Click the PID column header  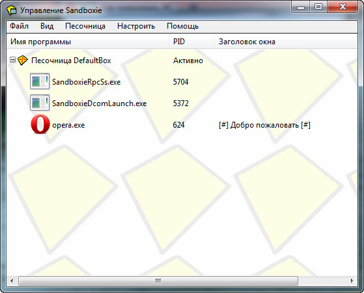coord(191,42)
